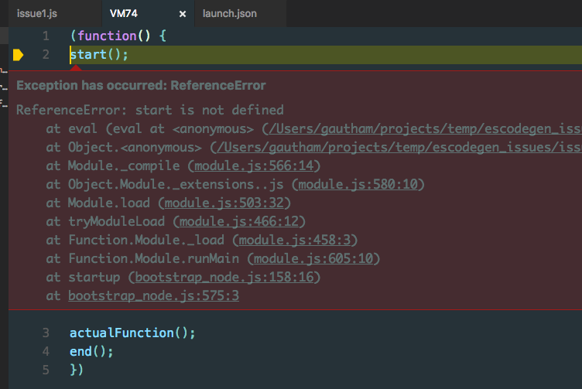This screenshot has width=582, height=389.
Task: Click the start(); call on line 2
Action: point(99,54)
